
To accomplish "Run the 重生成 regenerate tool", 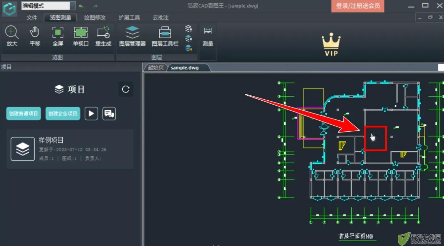I will pos(103,36).
